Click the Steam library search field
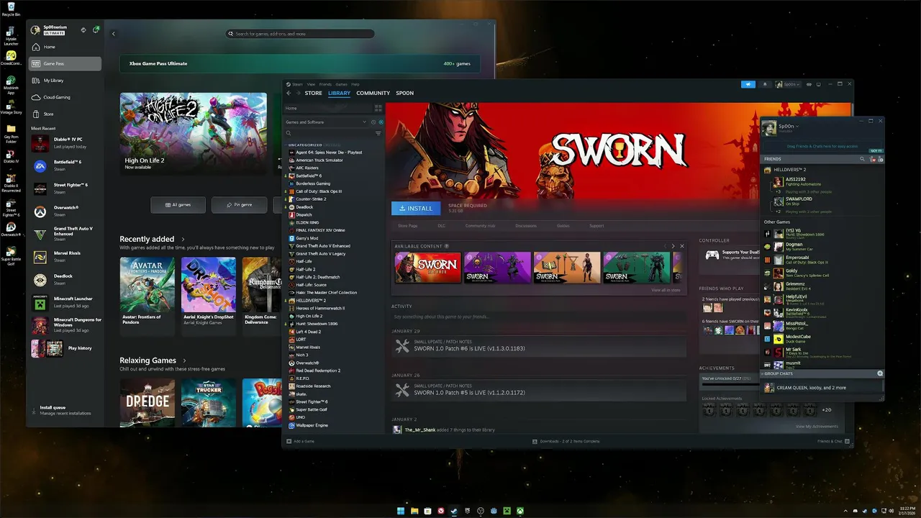This screenshot has width=921, height=518. click(x=328, y=133)
